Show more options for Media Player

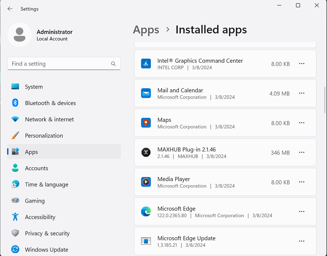pos(302,182)
